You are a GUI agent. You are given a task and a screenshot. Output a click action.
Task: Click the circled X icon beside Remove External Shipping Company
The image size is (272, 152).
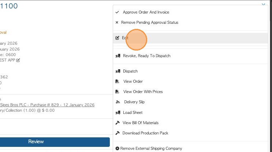coord(117,148)
